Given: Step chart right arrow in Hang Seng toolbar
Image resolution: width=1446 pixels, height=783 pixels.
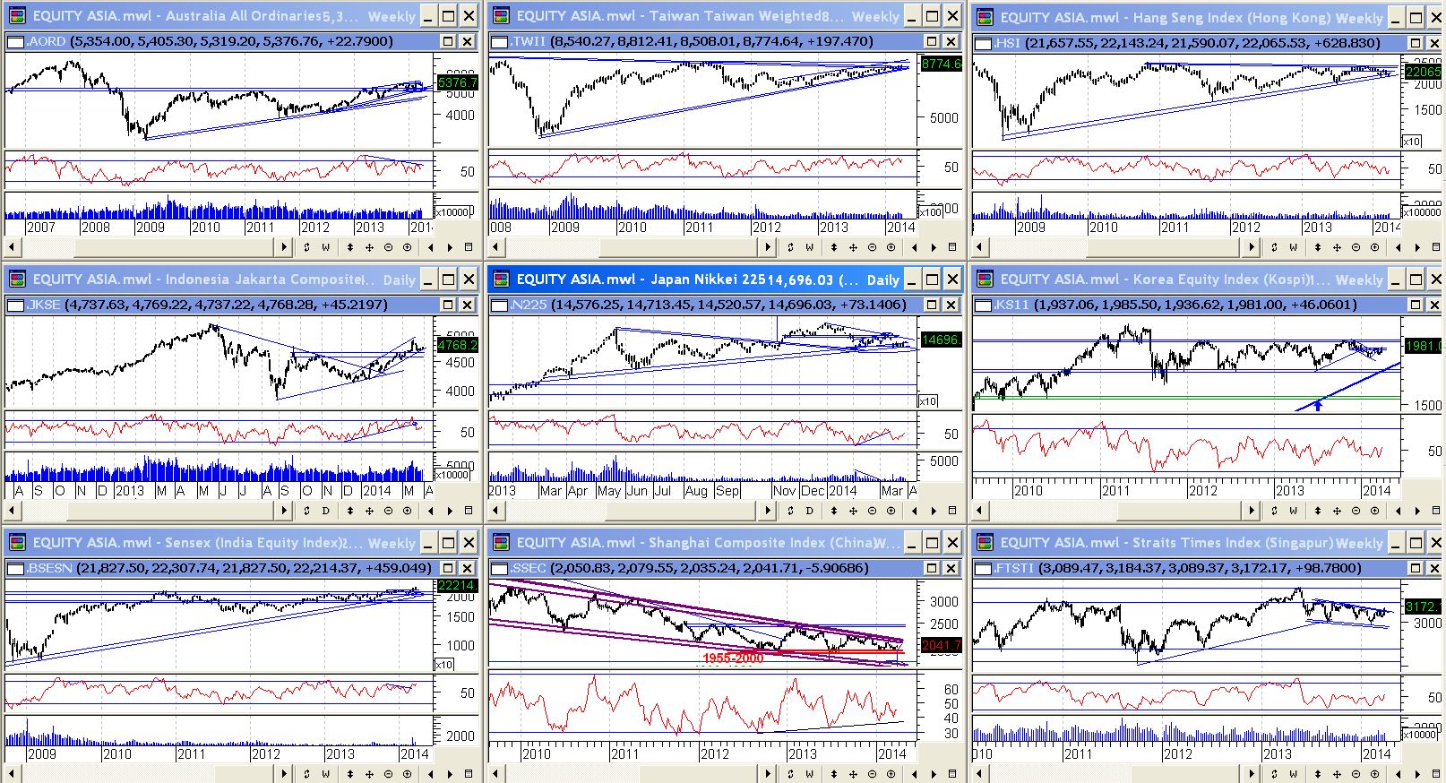Looking at the screenshot, I should click(1417, 247).
